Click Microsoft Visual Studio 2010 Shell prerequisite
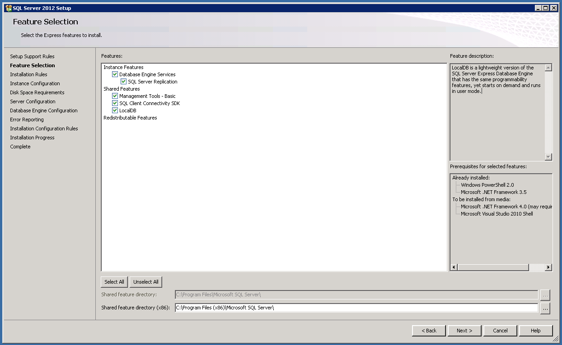This screenshot has height=345, width=562. click(497, 214)
